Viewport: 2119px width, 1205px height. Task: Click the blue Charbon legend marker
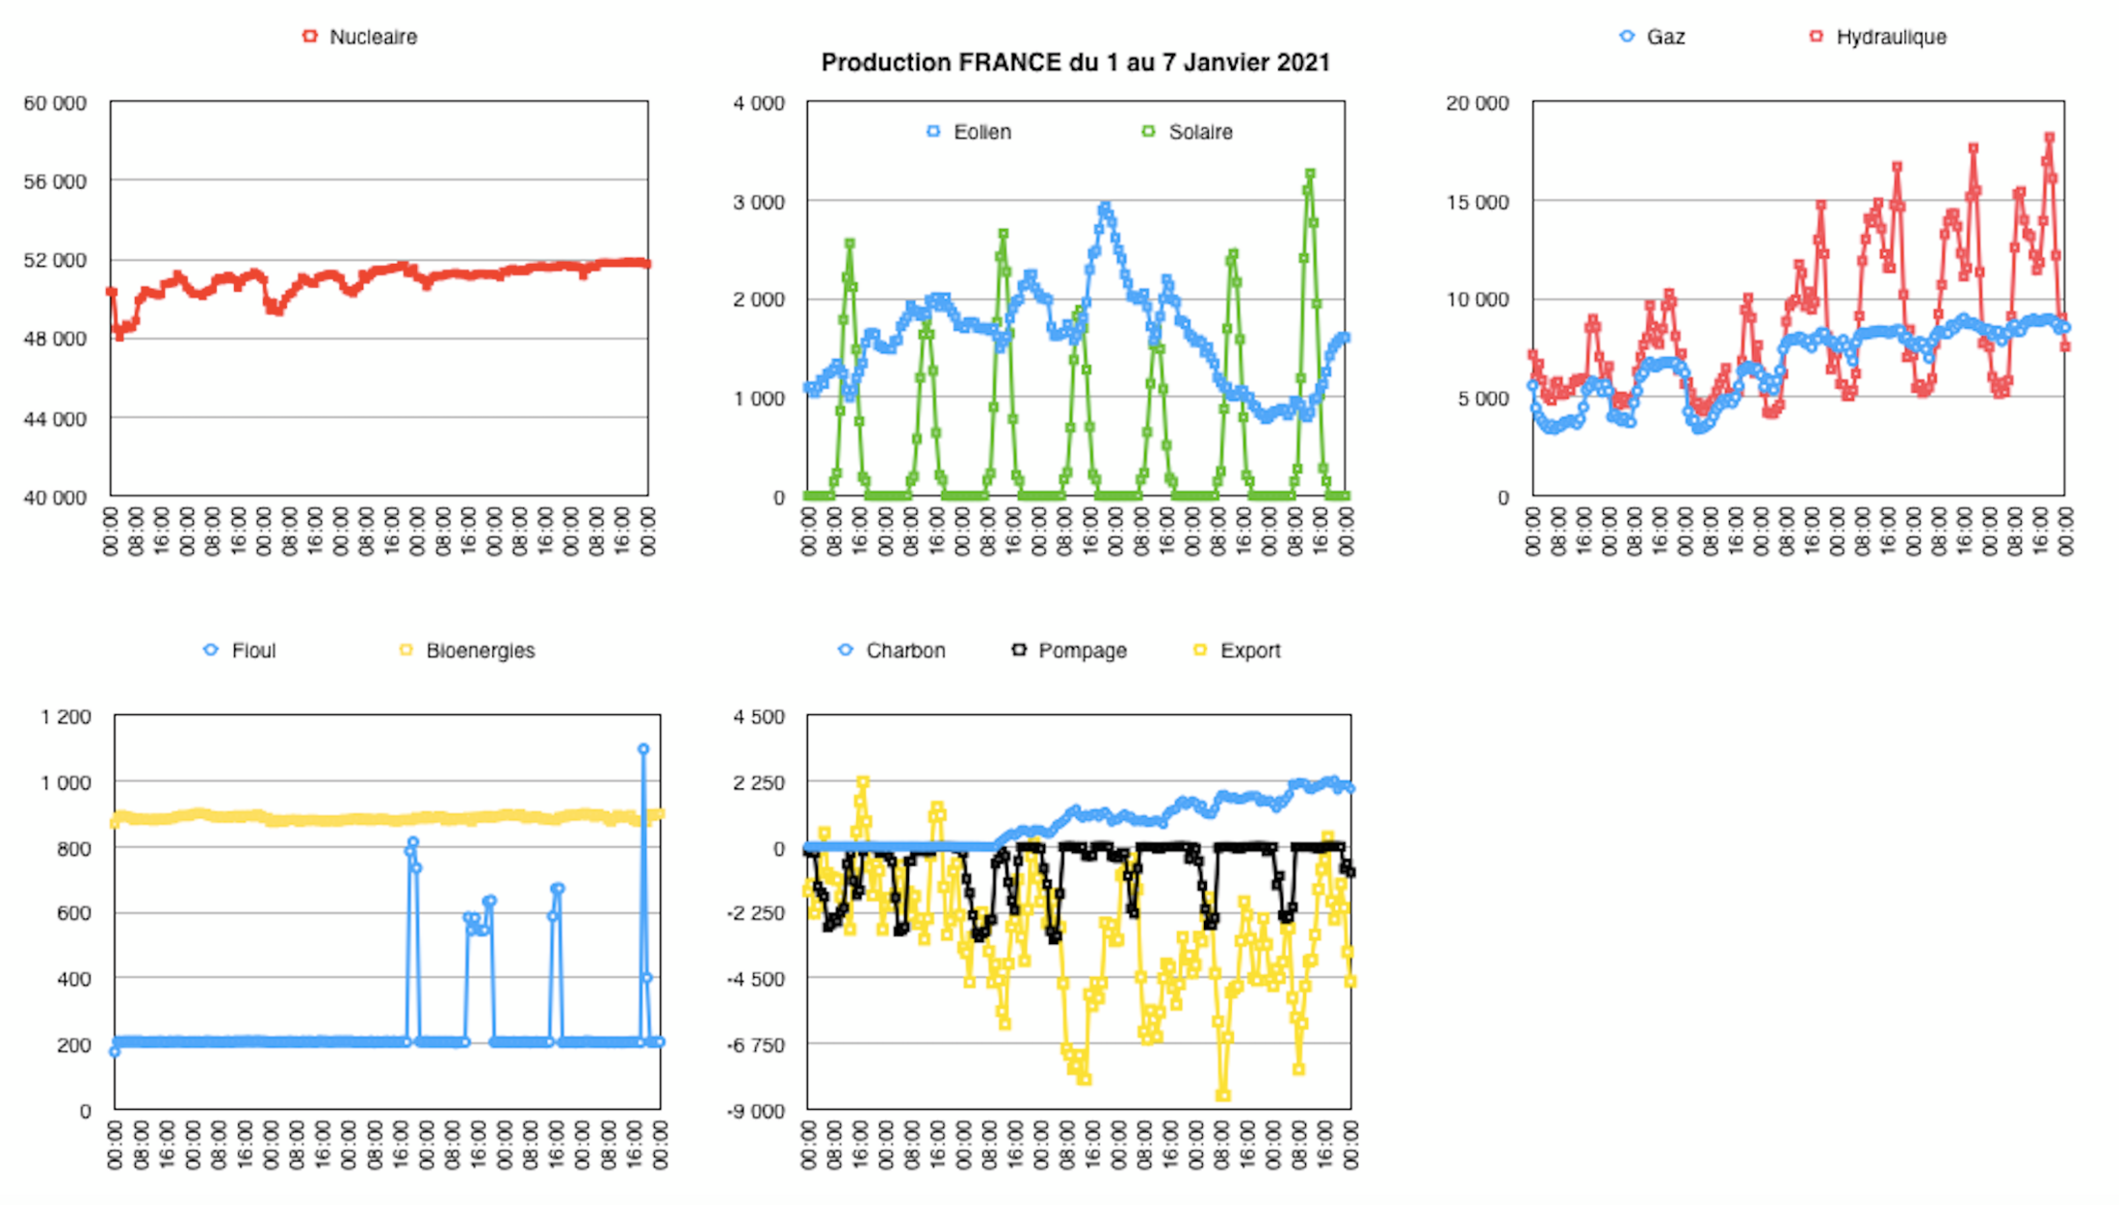(845, 651)
